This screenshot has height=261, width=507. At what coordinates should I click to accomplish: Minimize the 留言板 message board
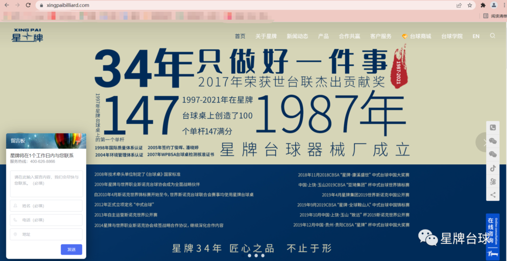pos(78,141)
